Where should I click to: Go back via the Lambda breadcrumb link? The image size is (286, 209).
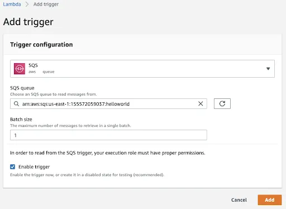12,4
